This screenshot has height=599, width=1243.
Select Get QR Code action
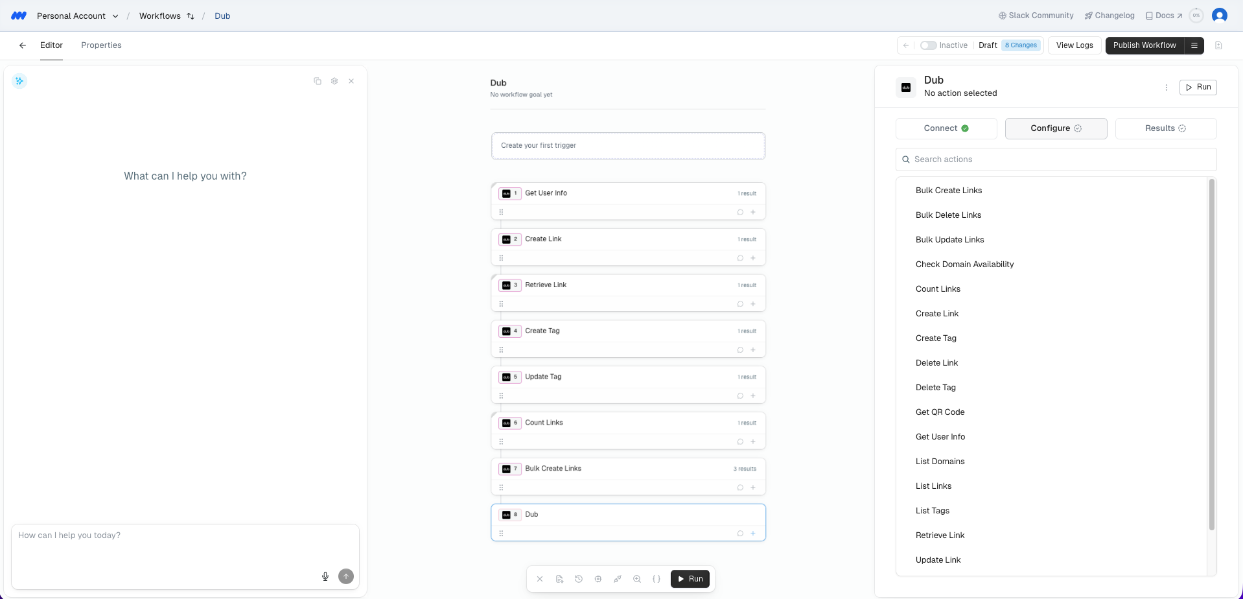(940, 412)
